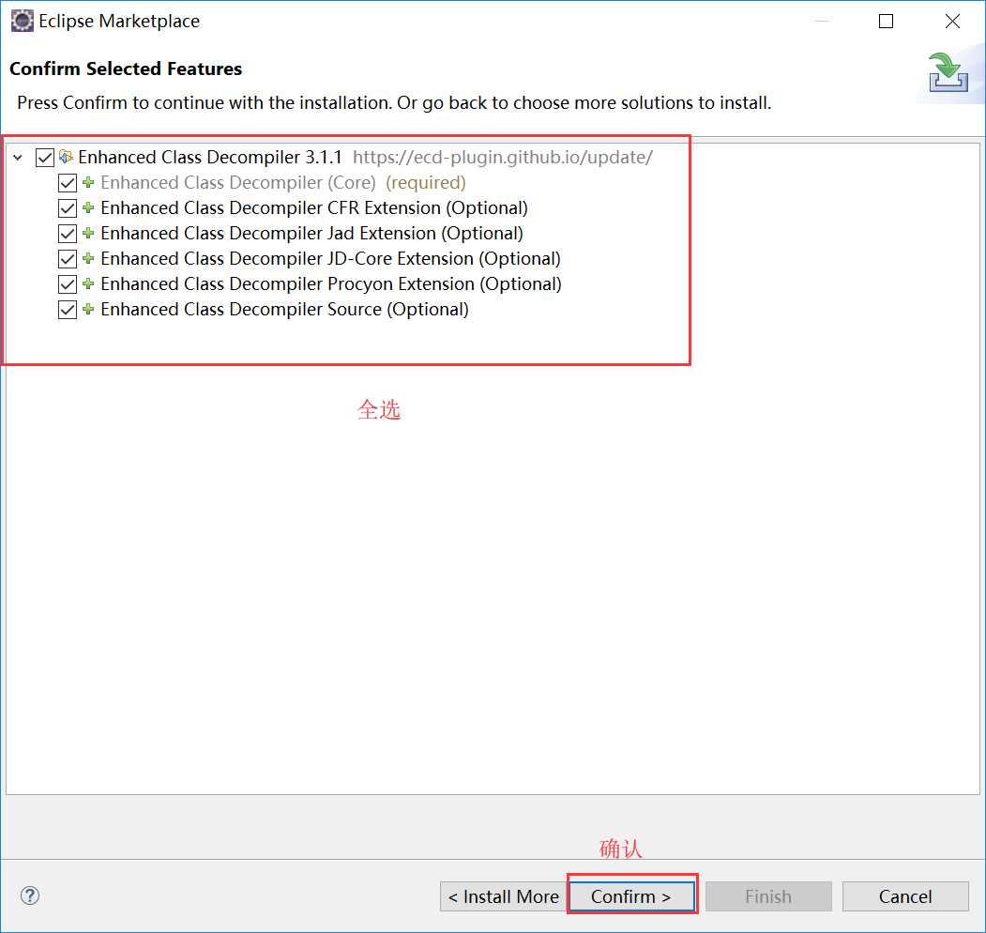Open help via the question mark icon

click(x=30, y=895)
